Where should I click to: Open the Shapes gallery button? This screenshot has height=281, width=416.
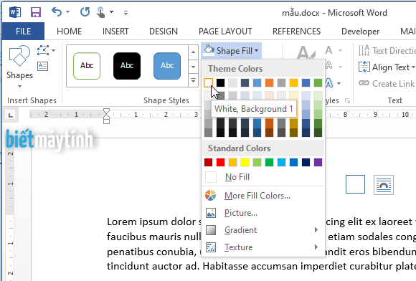[19, 66]
